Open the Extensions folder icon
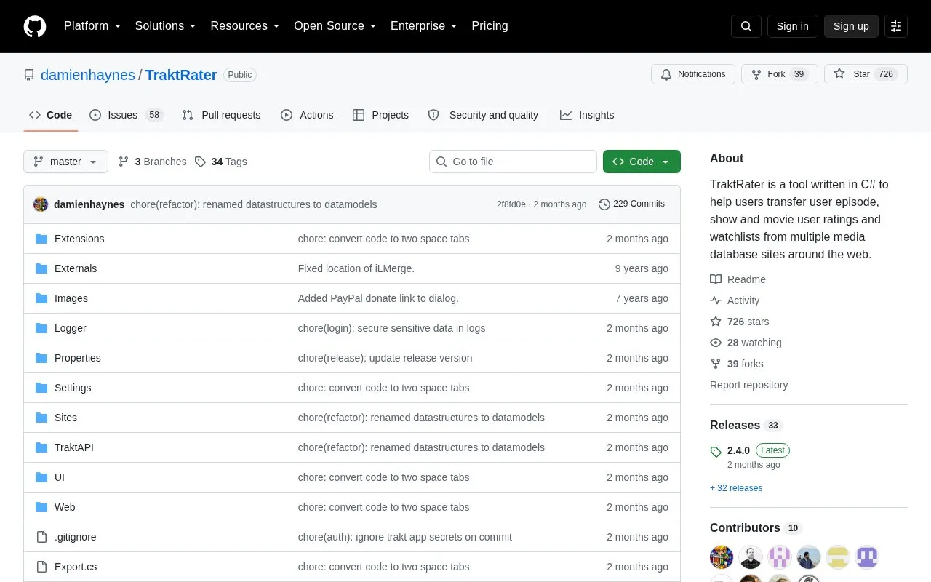The width and height of the screenshot is (931, 582). coord(41,239)
